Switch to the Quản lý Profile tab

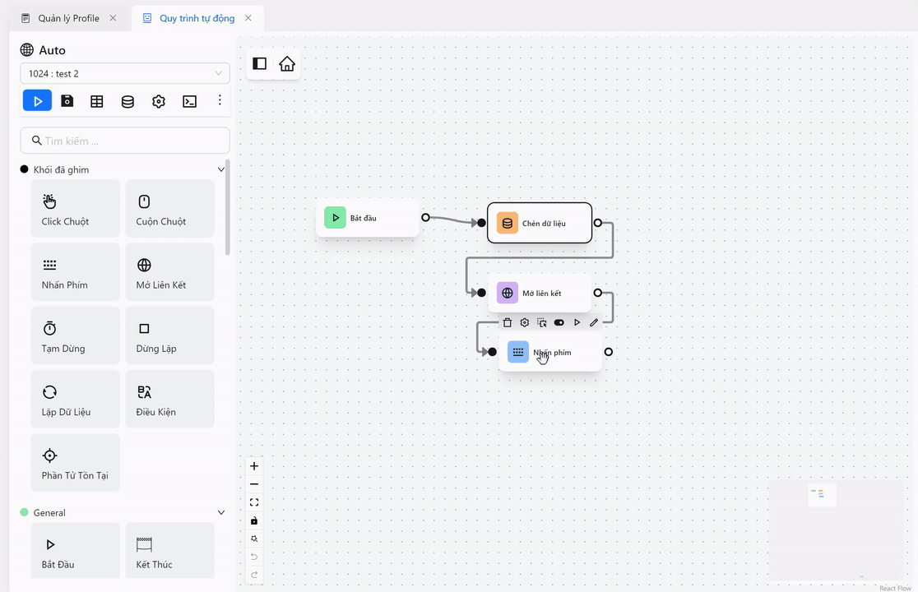69,18
